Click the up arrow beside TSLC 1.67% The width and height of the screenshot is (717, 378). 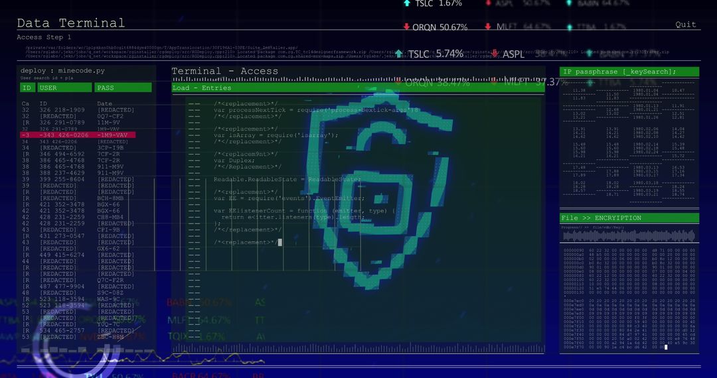[406, 3]
